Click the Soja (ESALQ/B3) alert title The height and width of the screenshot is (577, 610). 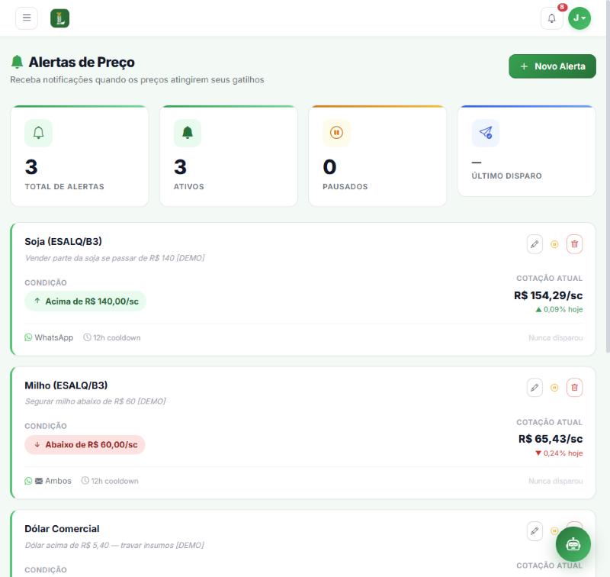pos(63,241)
